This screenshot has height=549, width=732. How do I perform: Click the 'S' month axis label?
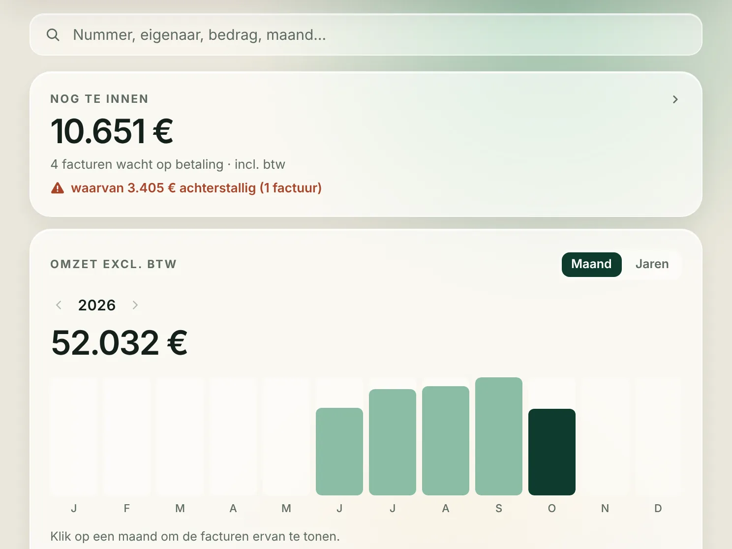(x=499, y=508)
